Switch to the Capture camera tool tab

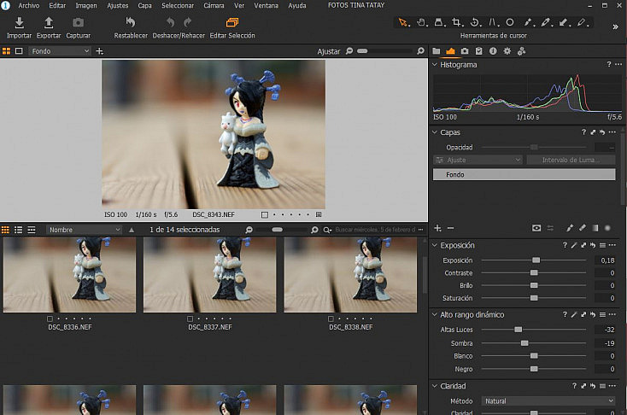[x=465, y=51]
